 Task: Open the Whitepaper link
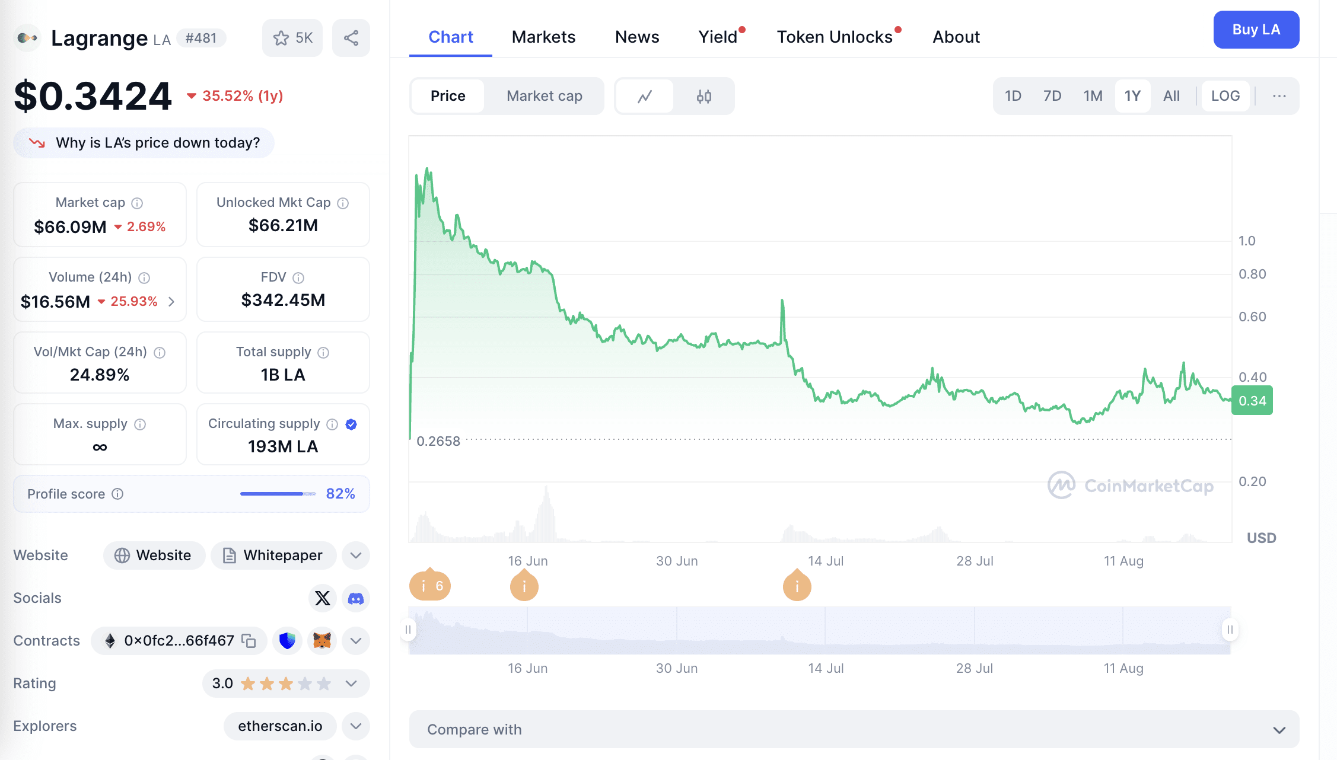[273, 555]
